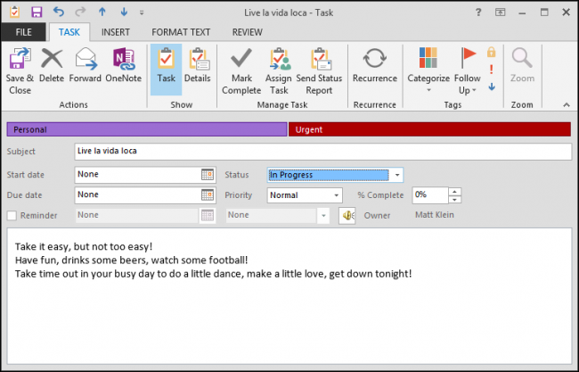Expand the Priority dropdown
Viewport: 579px width, 372px height.
click(x=337, y=195)
